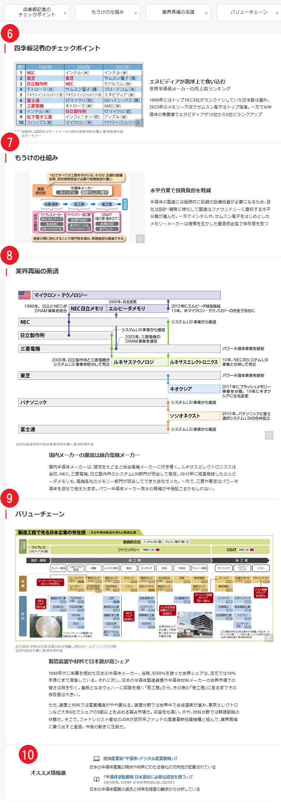The image size is (281, 808).
Task: Click heading 水平分業で投資負担を軽減
Action: coord(180,190)
